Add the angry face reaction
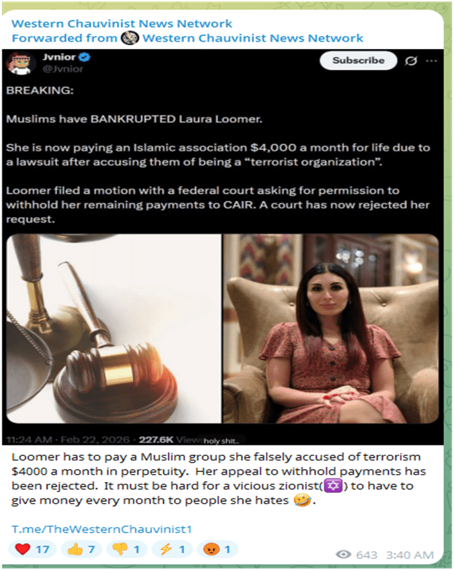 pos(217,549)
